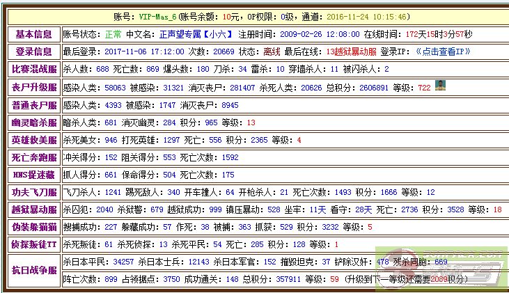
Task: Click the 占领据点 value 3750
Action: pyautogui.click(x=172, y=279)
